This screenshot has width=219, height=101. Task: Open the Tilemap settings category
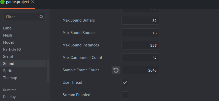[x=10, y=78]
